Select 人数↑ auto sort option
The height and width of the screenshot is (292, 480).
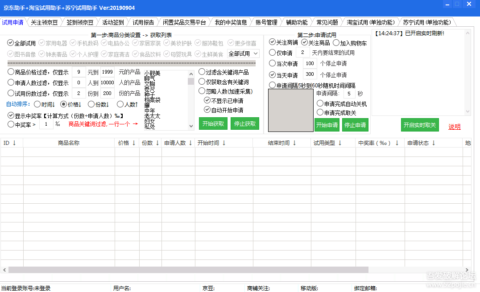[x=128, y=104]
